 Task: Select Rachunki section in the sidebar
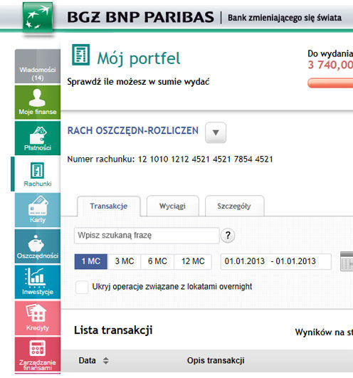(x=38, y=174)
